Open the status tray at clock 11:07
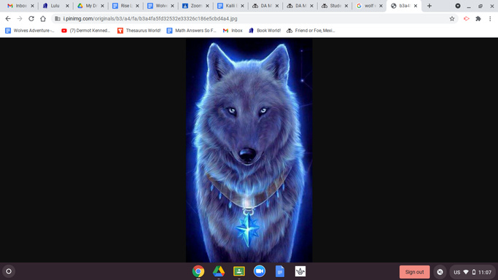Screen dimensions: 498x280 coord(485,273)
